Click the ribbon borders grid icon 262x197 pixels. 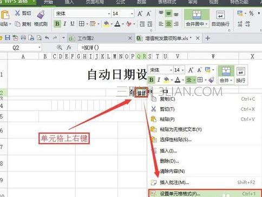point(82,24)
